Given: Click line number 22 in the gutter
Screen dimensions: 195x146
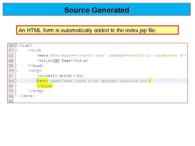Looking at the screenshot, I should point(11,101).
